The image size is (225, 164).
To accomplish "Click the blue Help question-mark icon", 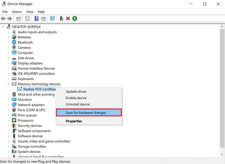I will pyautogui.click(x=37, y=18).
